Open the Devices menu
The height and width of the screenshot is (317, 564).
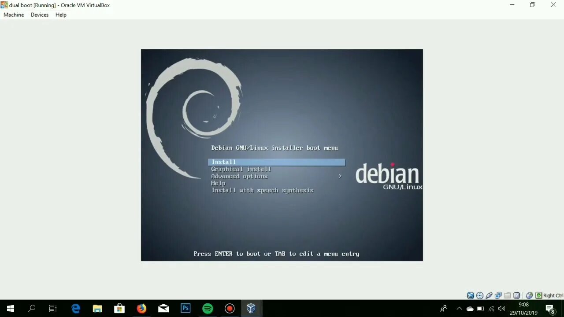coord(40,15)
